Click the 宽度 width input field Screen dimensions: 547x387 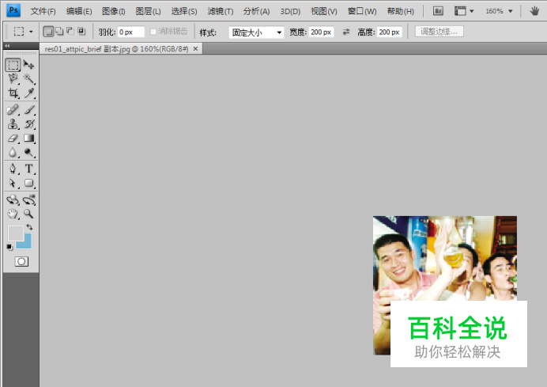point(321,32)
